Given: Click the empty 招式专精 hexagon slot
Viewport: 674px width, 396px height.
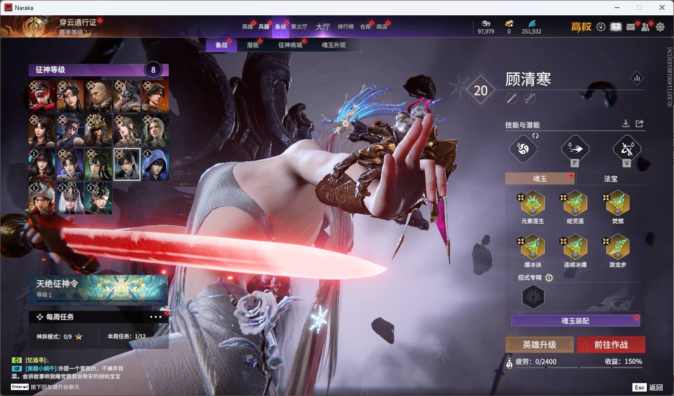Looking at the screenshot, I should pyautogui.click(x=533, y=297).
